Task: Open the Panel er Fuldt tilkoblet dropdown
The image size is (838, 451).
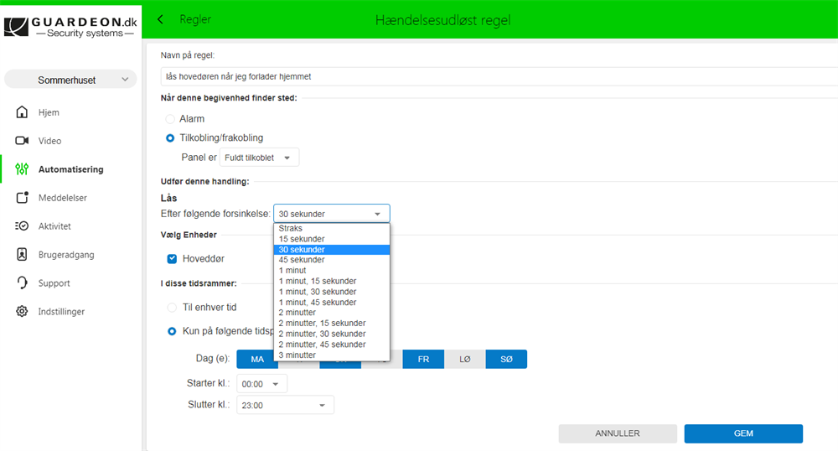Action: click(259, 158)
